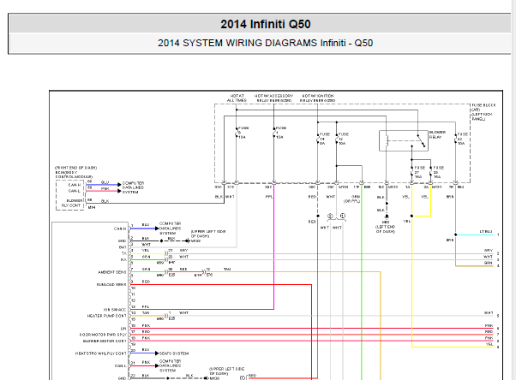The height and width of the screenshot is (380, 516).
Task: Click the 'LT BLU' wire label
Action: (486, 231)
